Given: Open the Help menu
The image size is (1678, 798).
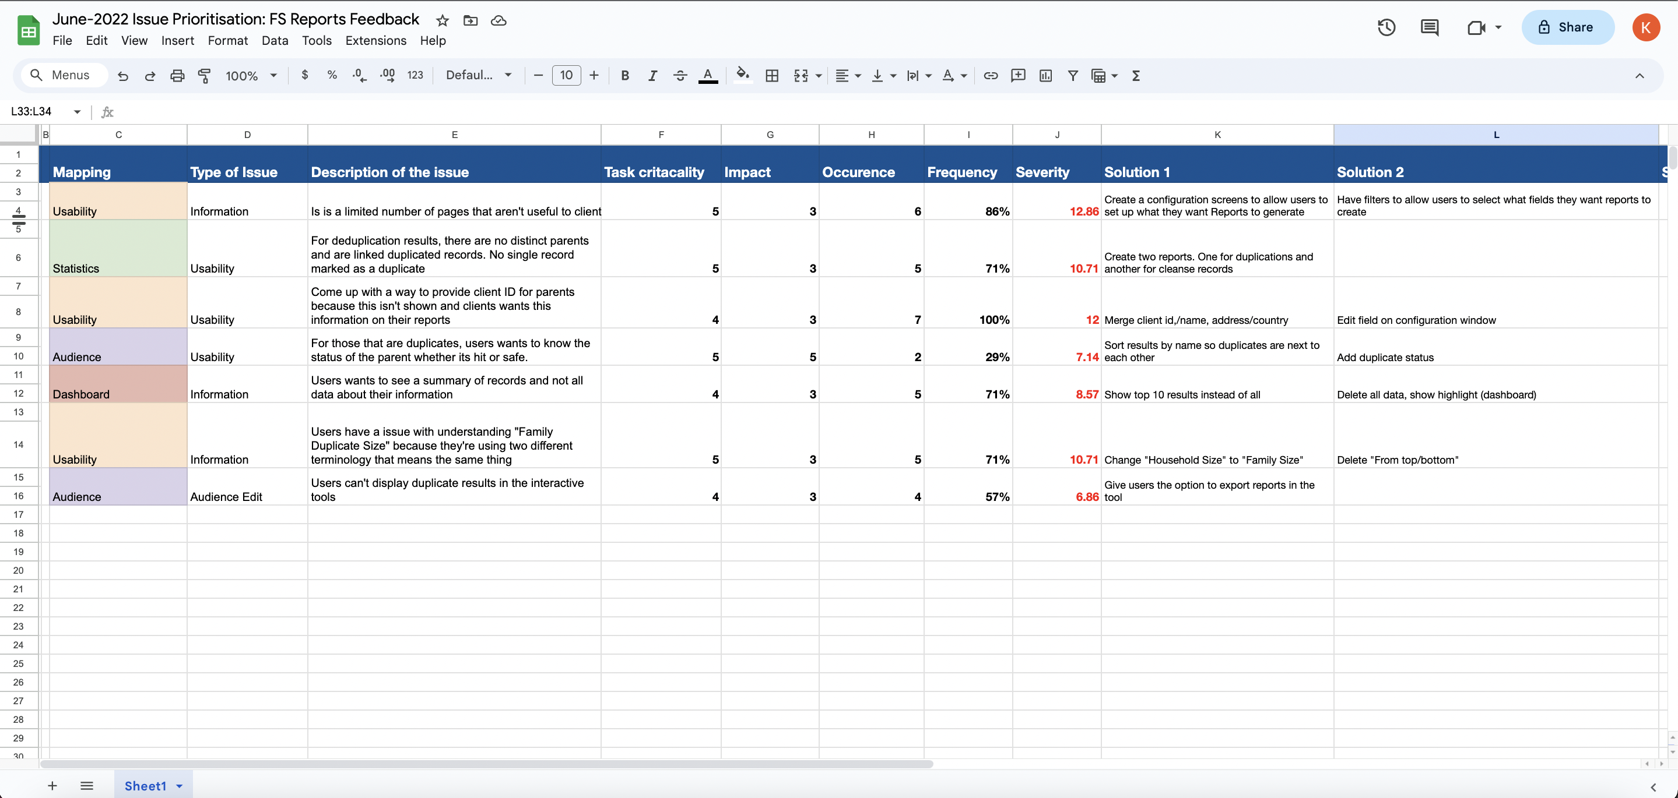Looking at the screenshot, I should coord(433,40).
